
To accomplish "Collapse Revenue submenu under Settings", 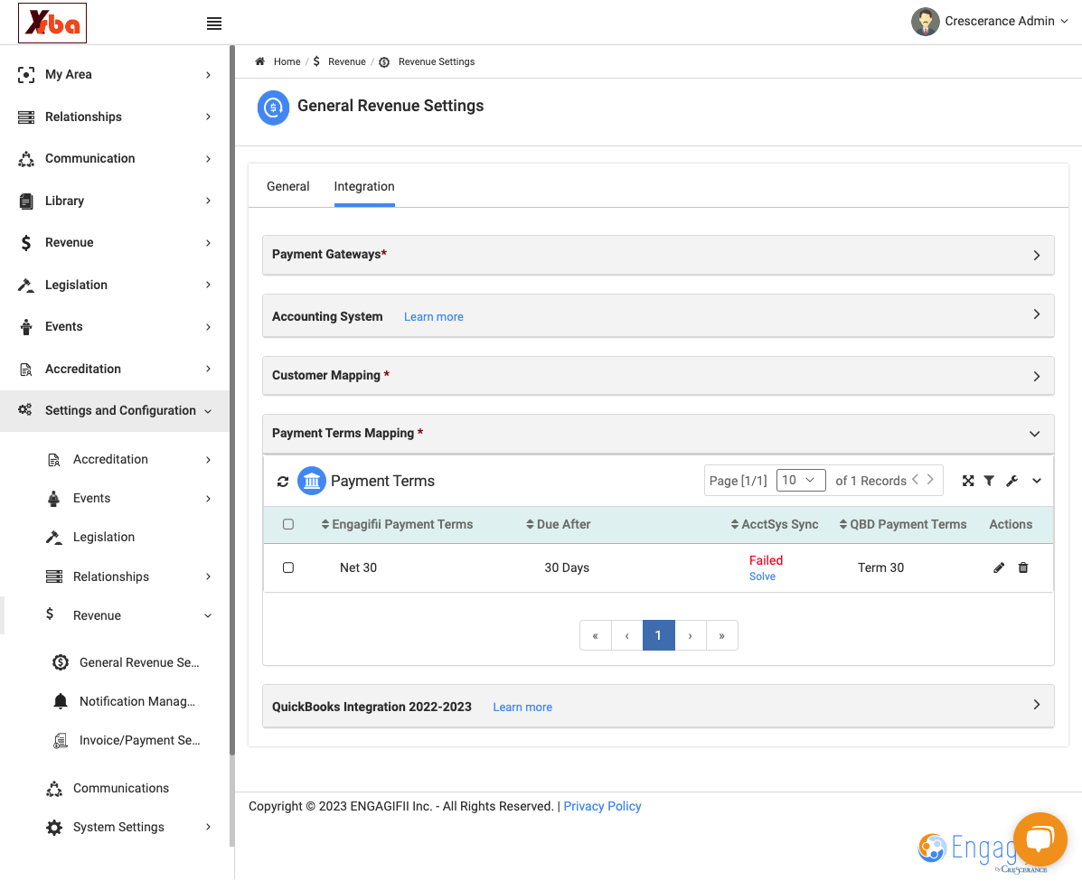I will (x=128, y=615).
